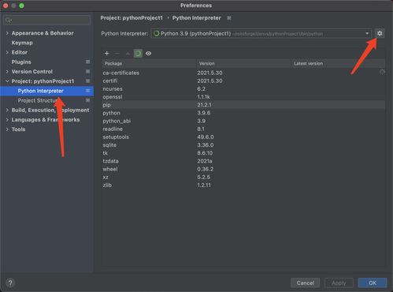Click the settings icon beside breadcrumb title

pos(229,18)
